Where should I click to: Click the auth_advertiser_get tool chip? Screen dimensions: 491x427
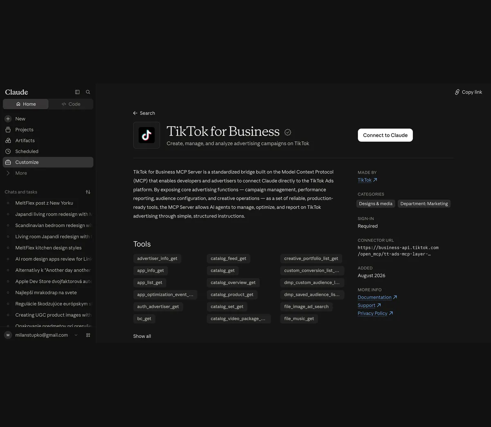pyautogui.click(x=158, y=307)
